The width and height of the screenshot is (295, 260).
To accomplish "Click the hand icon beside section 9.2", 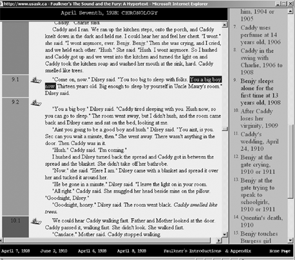I will [x=36, y=103].
